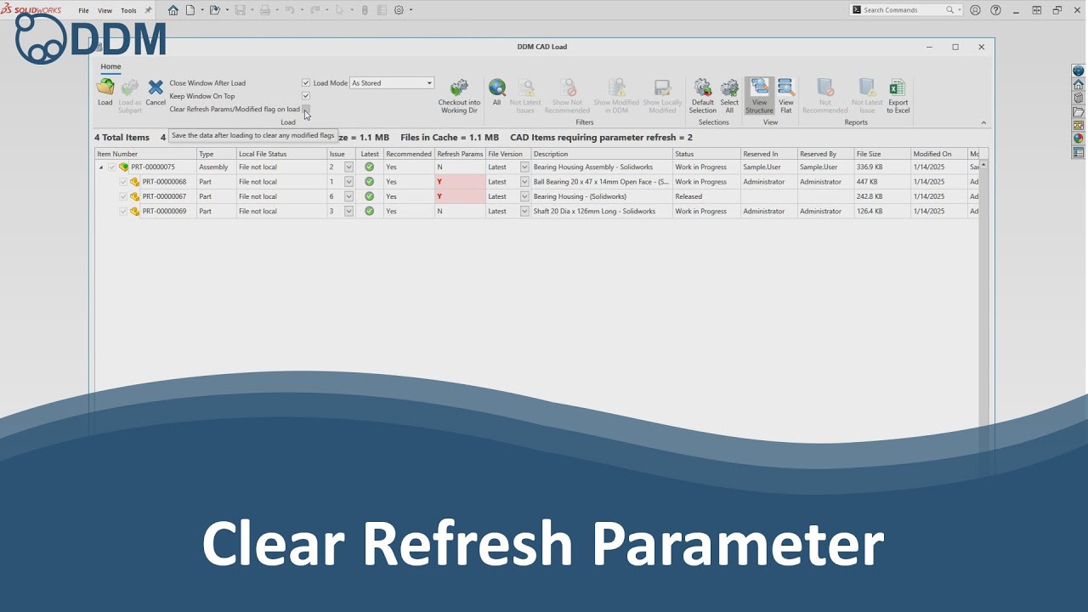
Task: Click the Cancel X icon
Action: [156, 88]
